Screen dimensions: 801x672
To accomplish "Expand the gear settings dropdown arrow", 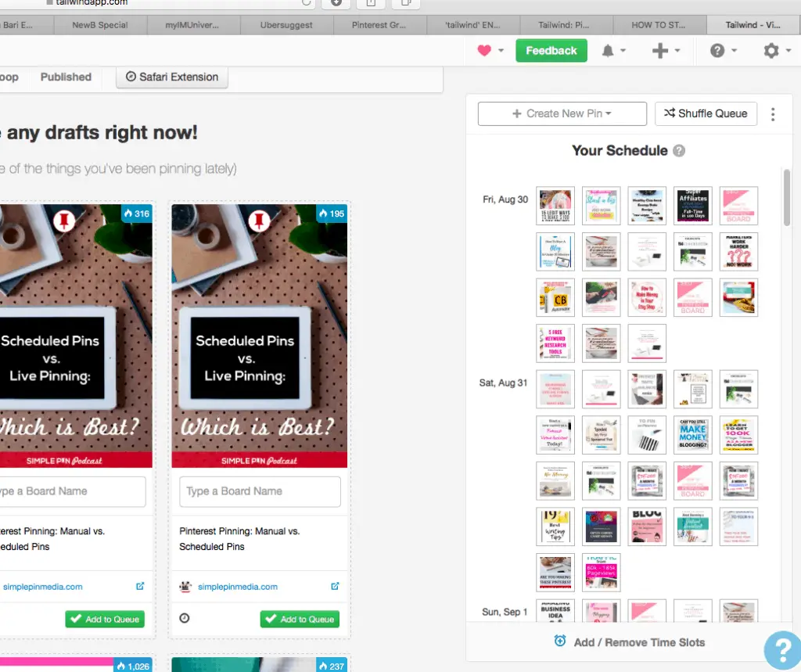I will pos(788,51).
